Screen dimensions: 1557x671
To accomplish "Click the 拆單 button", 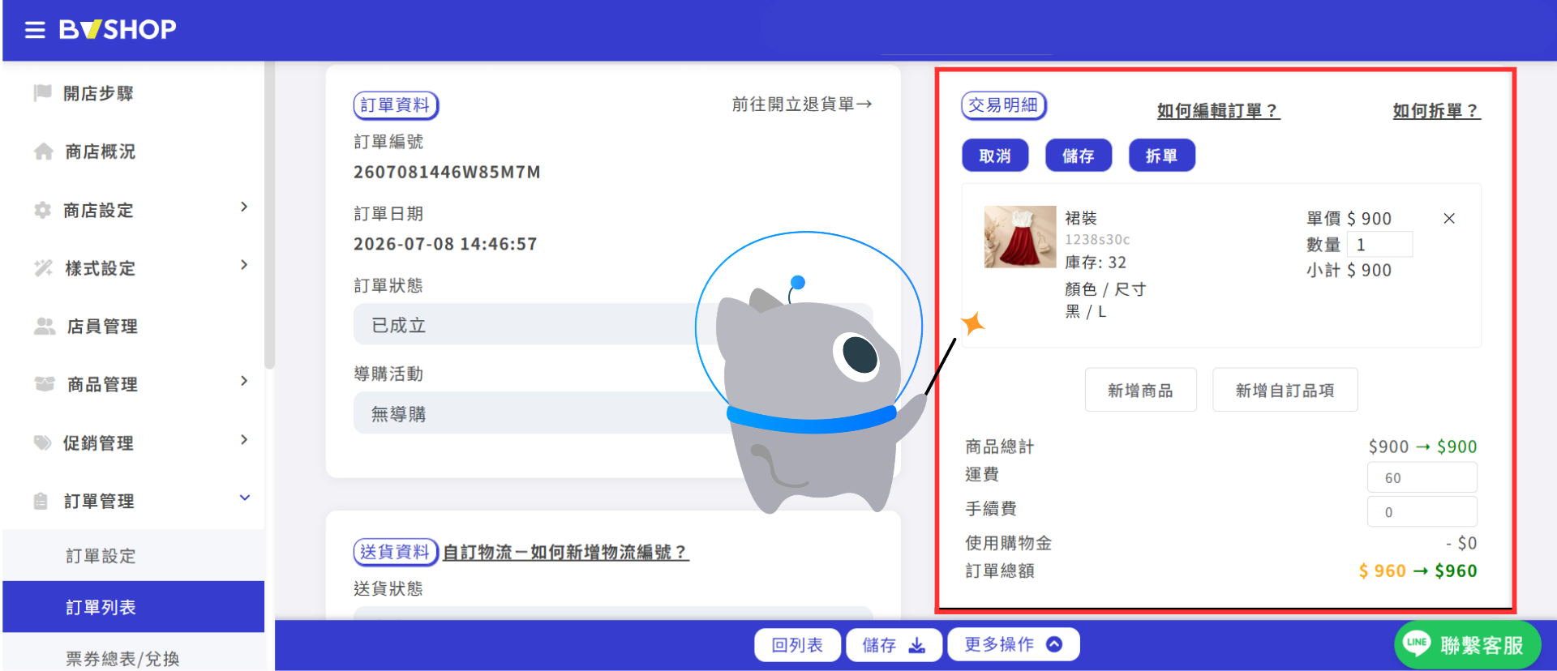I will pyautogui.click(x=1162, y=156).
